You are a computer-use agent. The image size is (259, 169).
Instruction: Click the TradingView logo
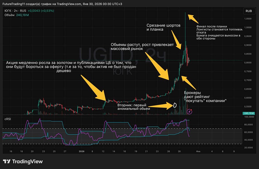(23, 162)
